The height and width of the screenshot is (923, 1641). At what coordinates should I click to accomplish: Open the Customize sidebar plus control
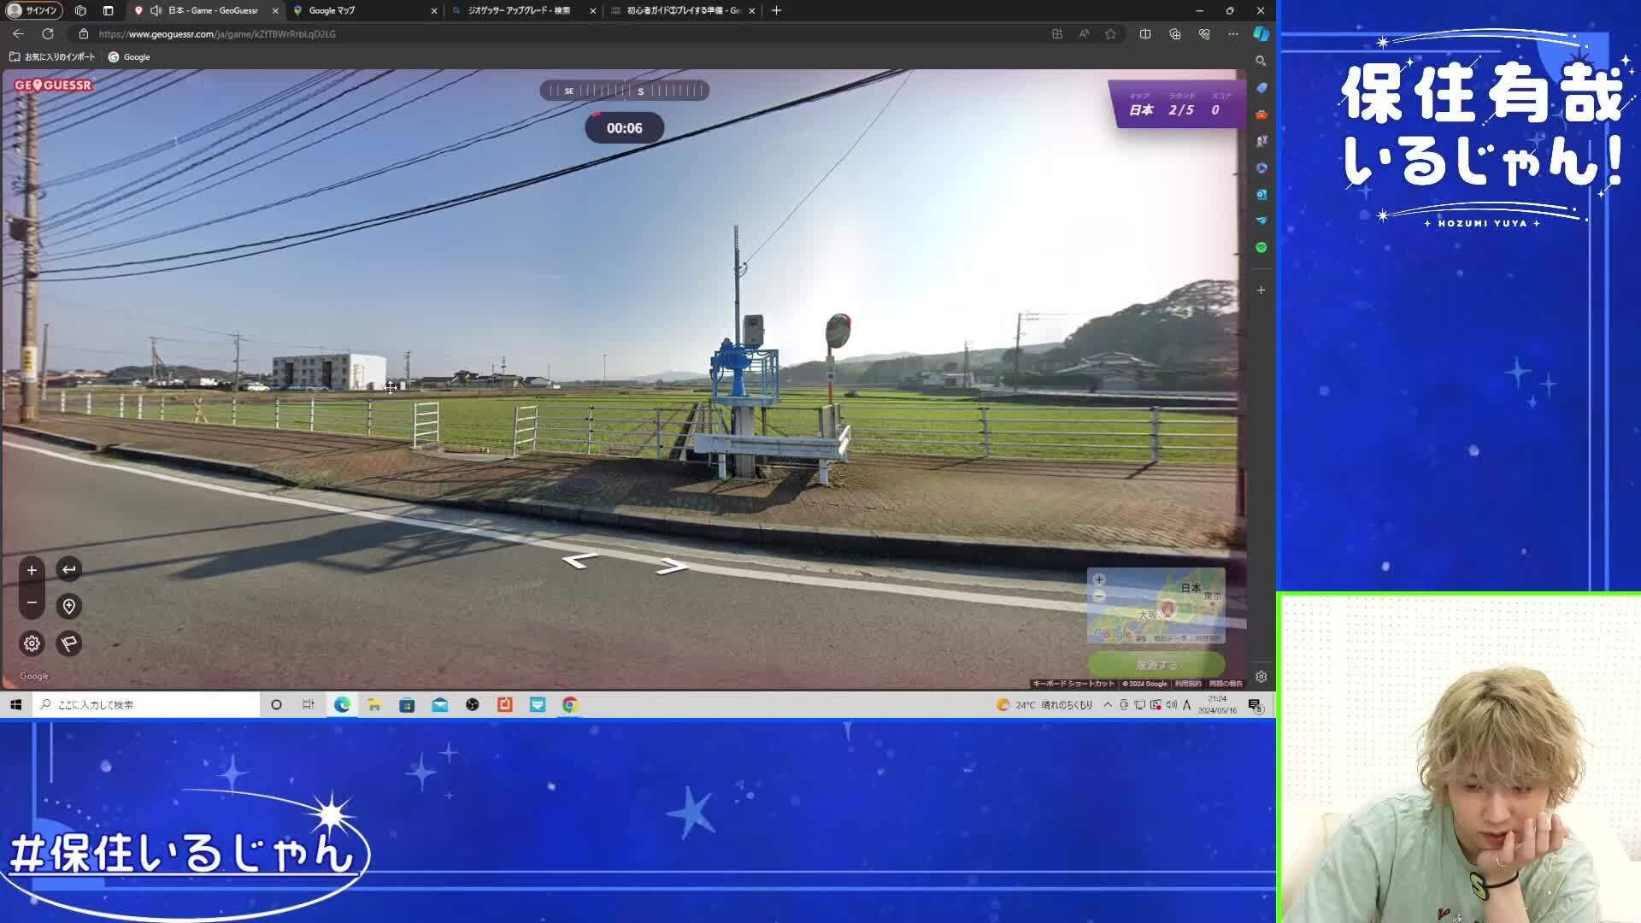[x=1261, y=290]
